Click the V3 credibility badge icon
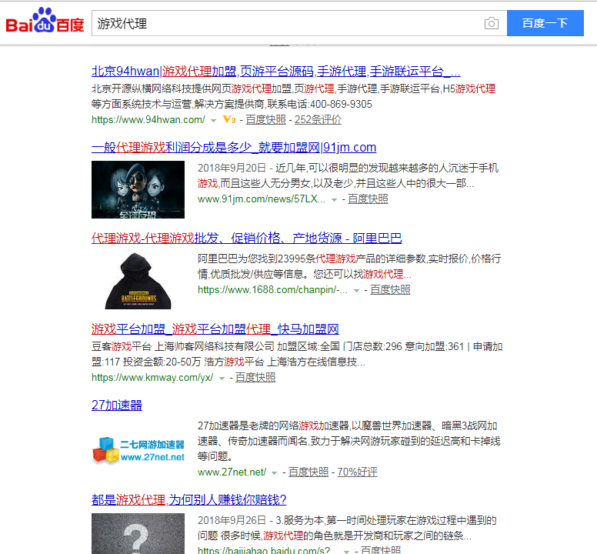This screenshot has width=597, height=554. point(228,120)
